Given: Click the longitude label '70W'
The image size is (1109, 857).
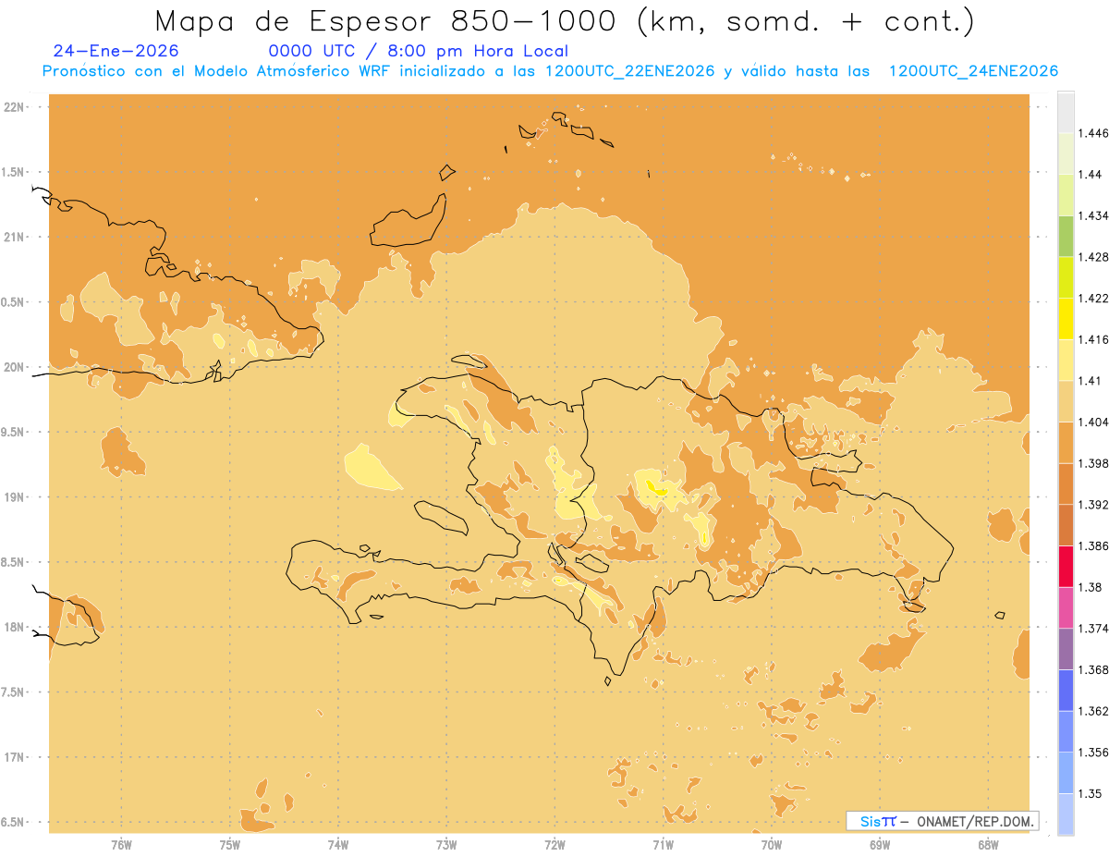Looking at the screenshot, I should (772, 845).
